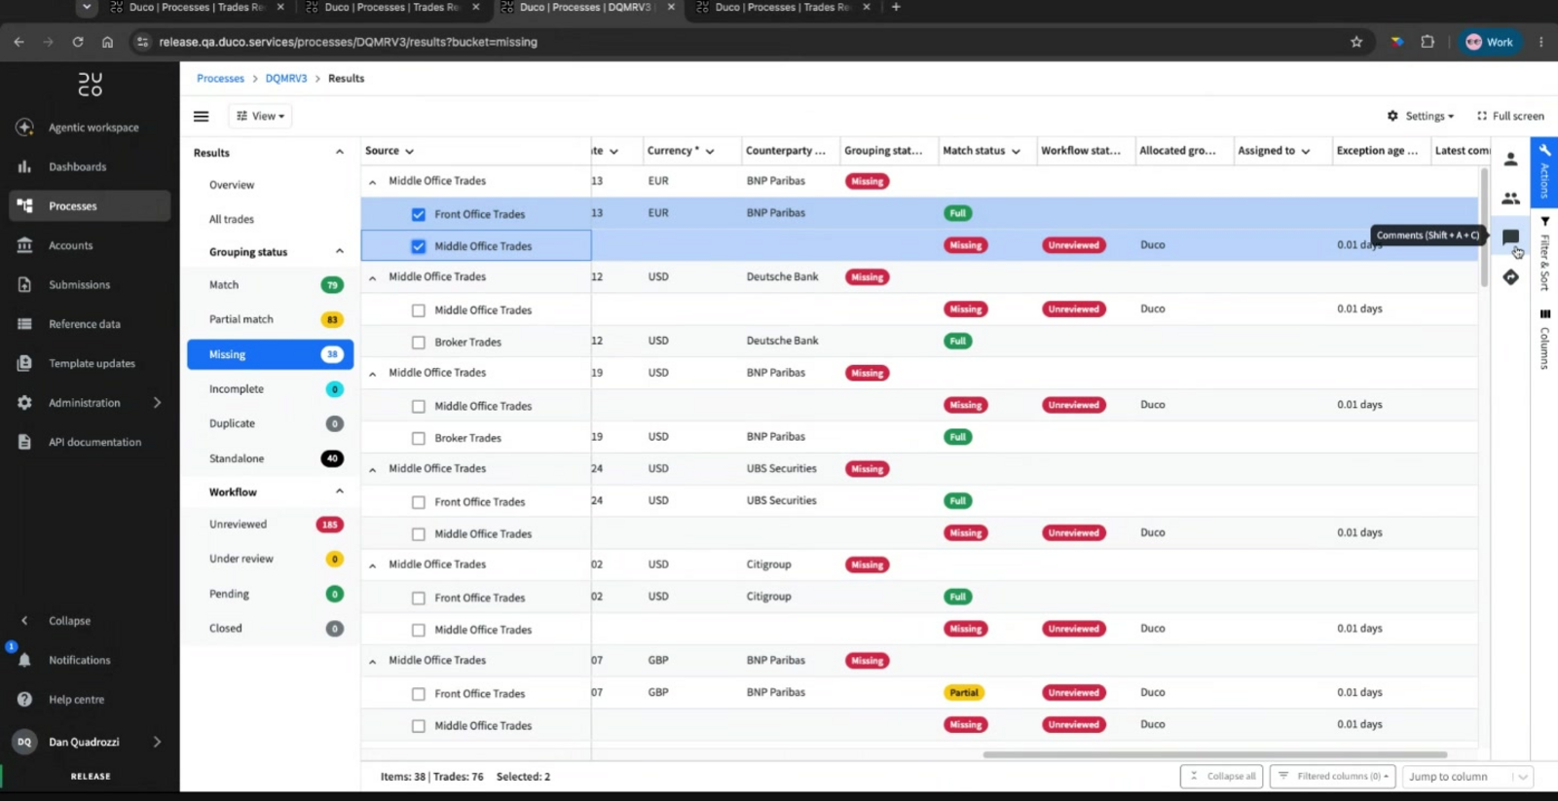Open the Agentic workspace icon

pos(25,127)
